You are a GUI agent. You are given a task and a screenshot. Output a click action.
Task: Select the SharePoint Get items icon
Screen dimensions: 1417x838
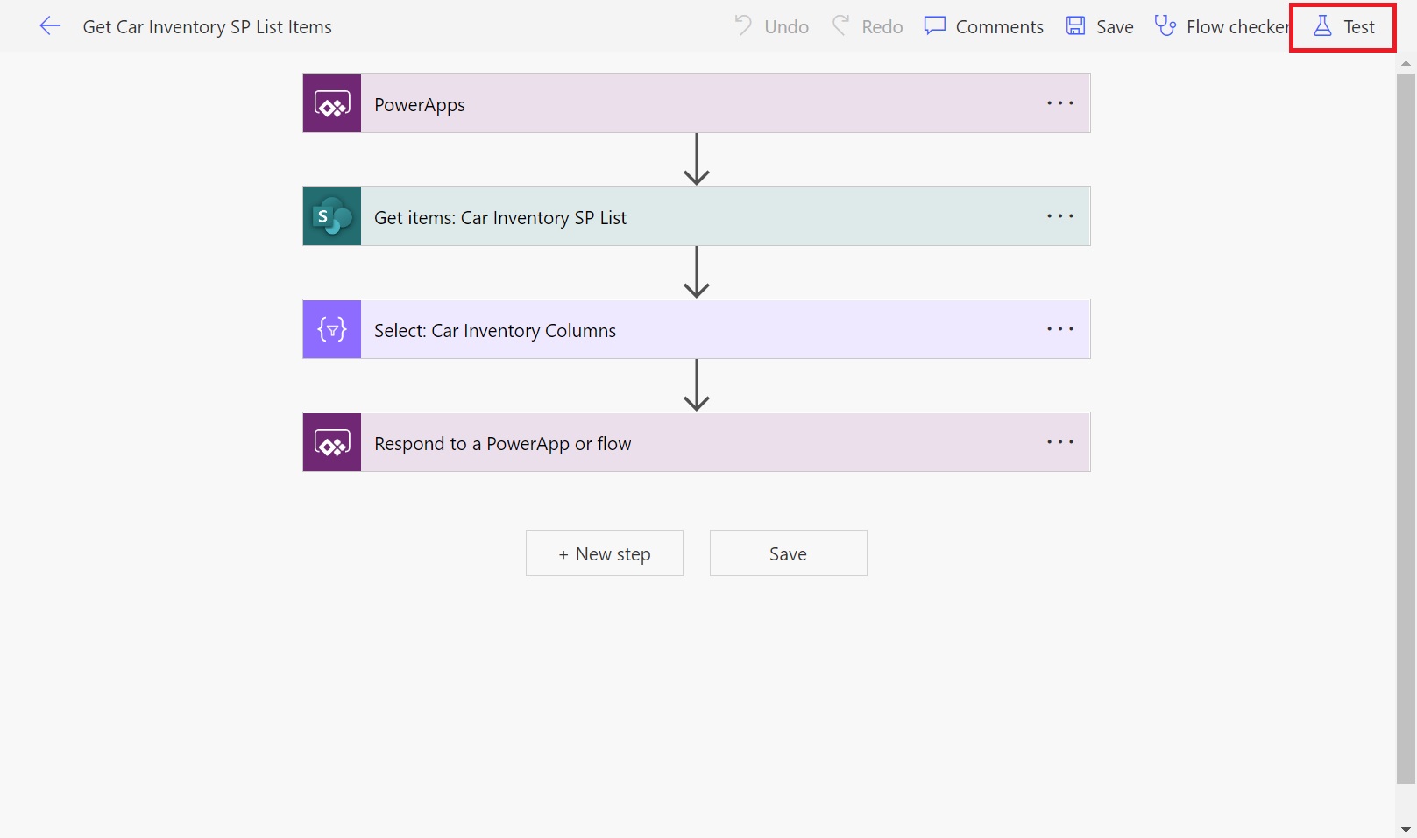coord(331,216)
